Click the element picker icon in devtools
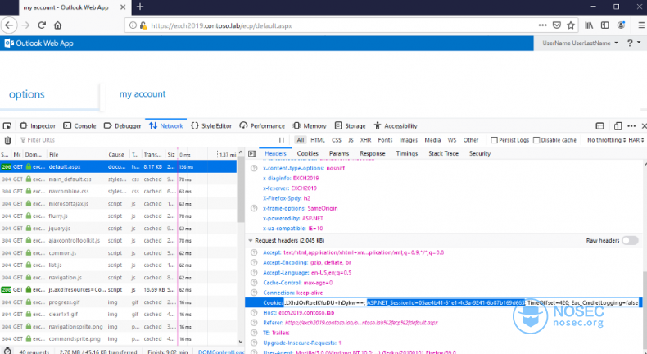 [7, 126]
